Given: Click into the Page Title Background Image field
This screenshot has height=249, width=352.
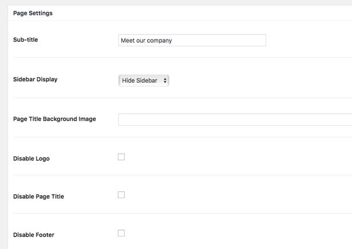Looking at the screenshot, I should (235, 119).
